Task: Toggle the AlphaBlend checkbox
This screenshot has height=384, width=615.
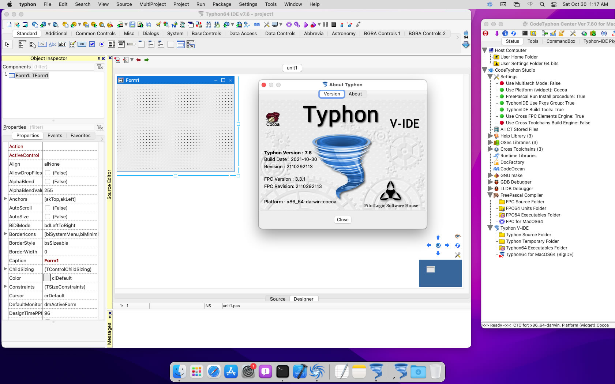Action: coord(48,181)
